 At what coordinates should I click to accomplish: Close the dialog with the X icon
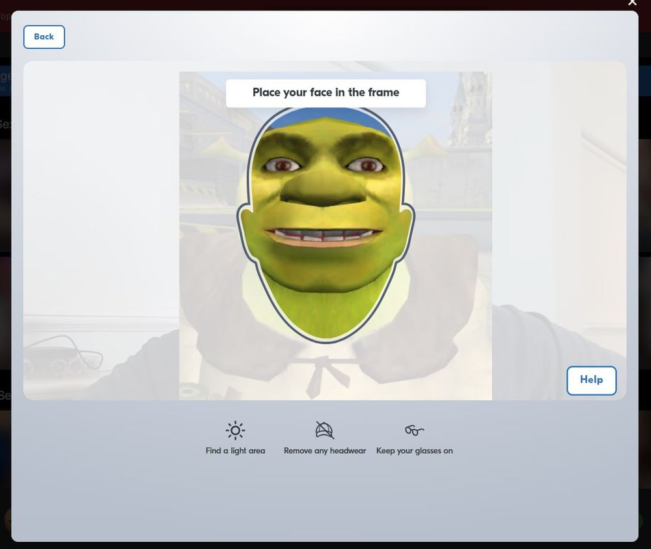pos(632,3)
